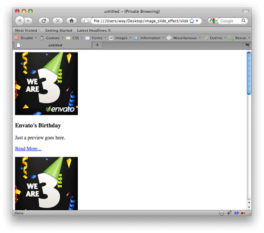Viewport: 264px width, 233px height.
Task: Click the Cookies person icon
Action: point(41,38)
